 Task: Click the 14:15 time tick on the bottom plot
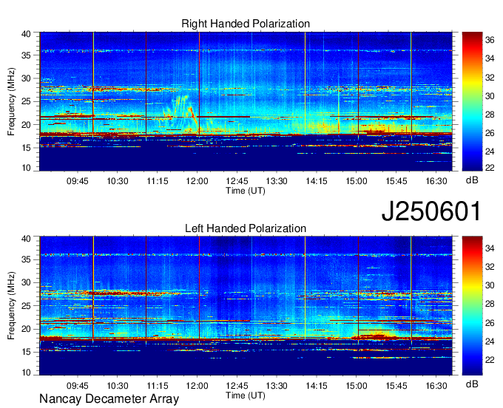[317, 386]
